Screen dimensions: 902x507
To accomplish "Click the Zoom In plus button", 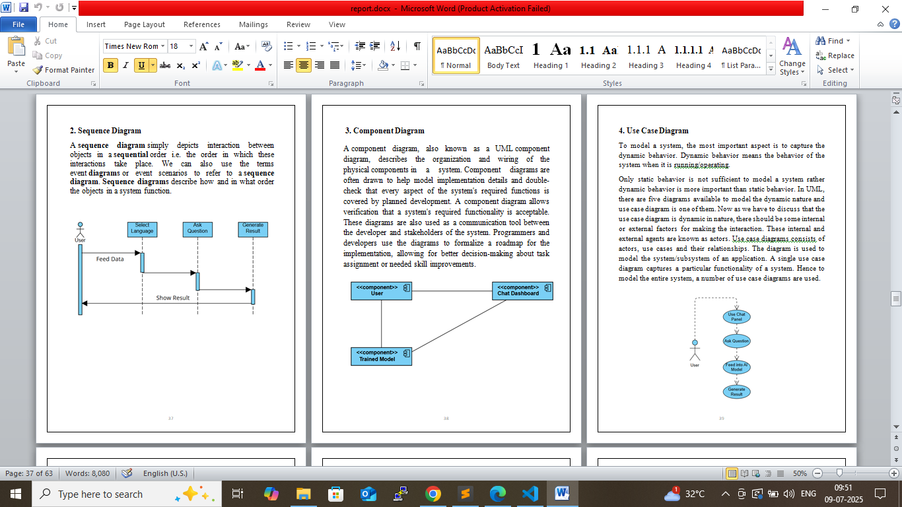I will pyautogui.click(x=894, y=473).
